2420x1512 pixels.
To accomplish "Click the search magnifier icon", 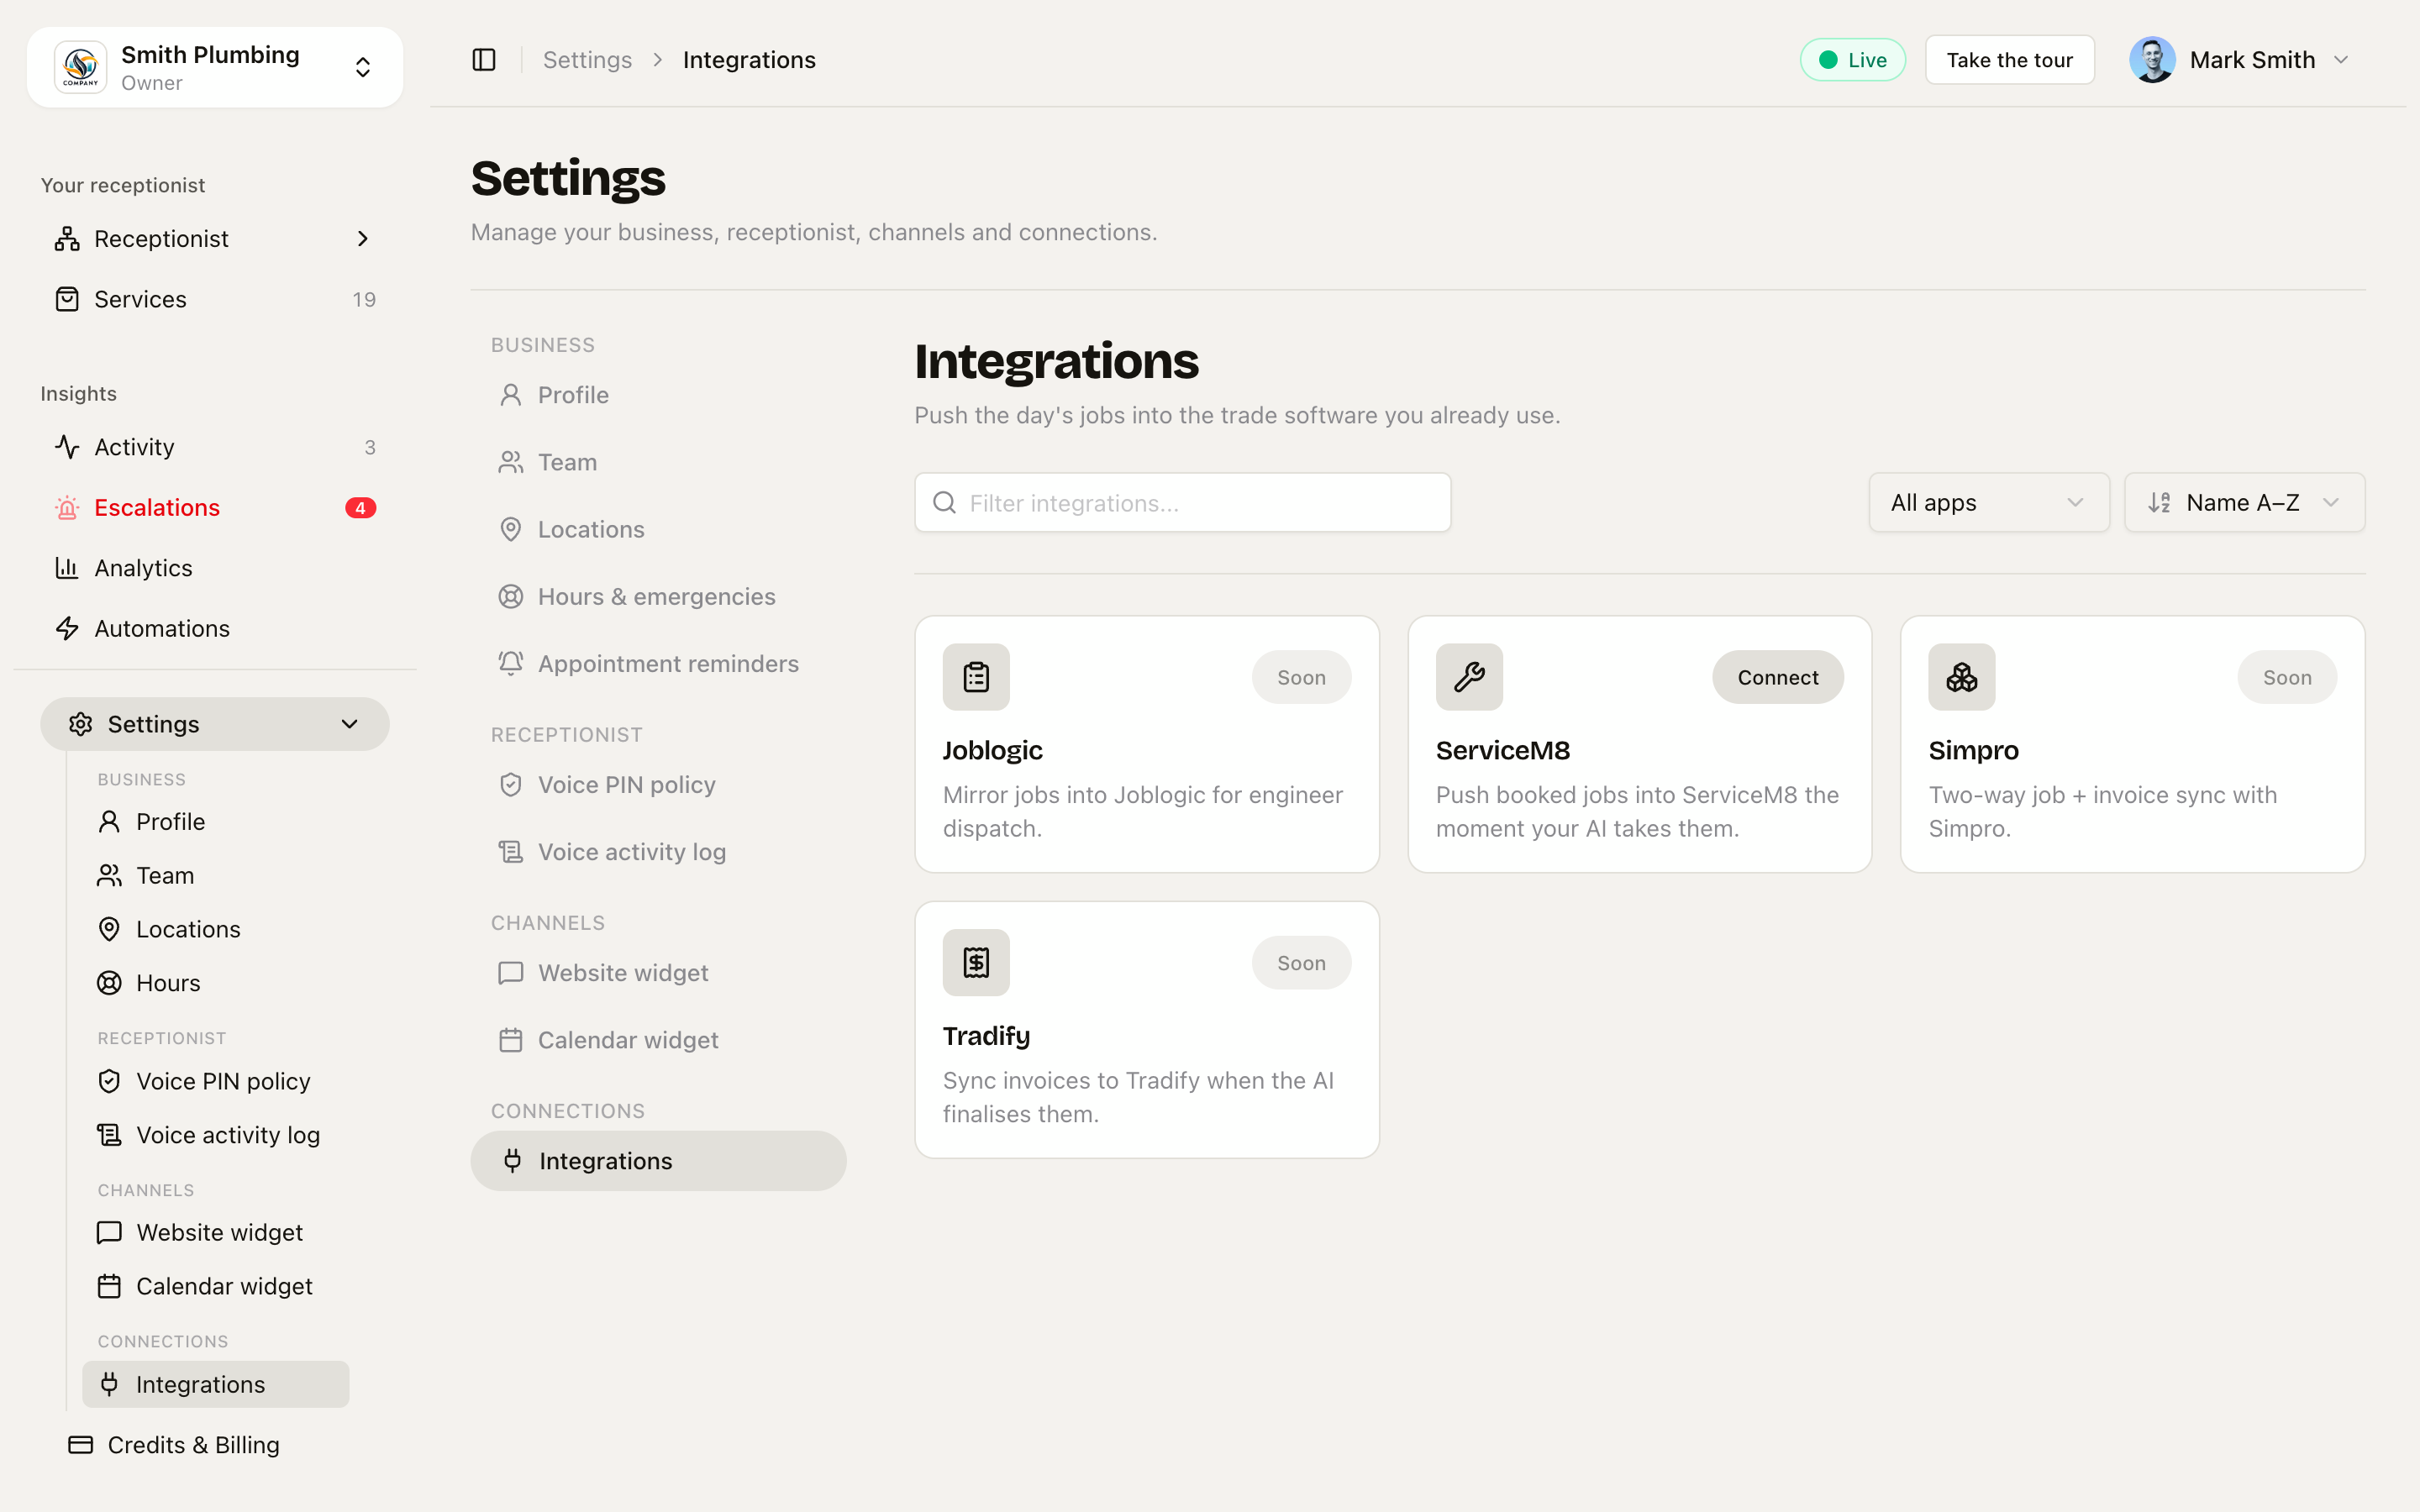I will click(x=944, y=503).
